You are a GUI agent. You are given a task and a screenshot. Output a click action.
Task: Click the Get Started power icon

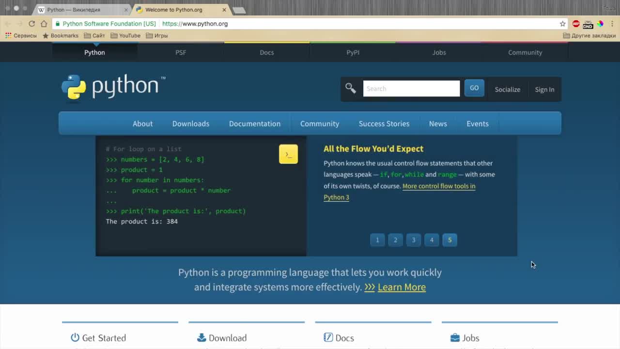[75, 337]
